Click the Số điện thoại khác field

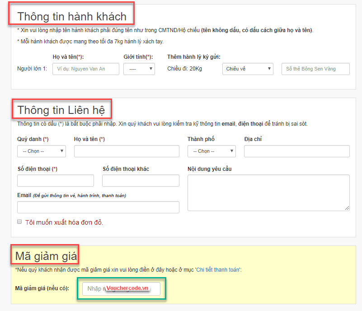141,181
